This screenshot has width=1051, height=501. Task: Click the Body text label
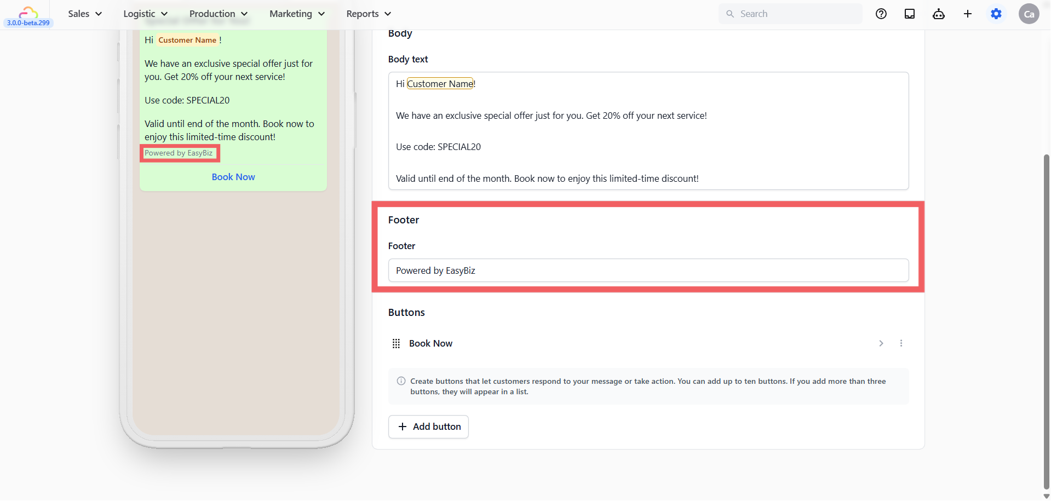coord(408,59)
